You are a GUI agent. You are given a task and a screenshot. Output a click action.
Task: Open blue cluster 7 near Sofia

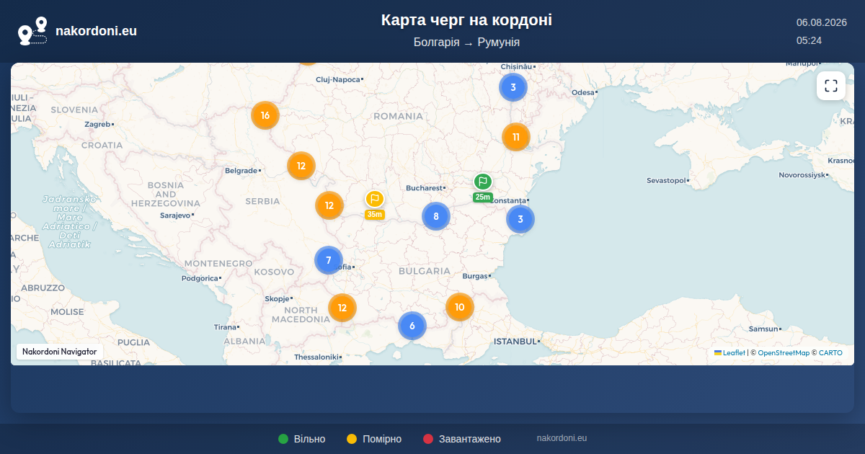329,260
